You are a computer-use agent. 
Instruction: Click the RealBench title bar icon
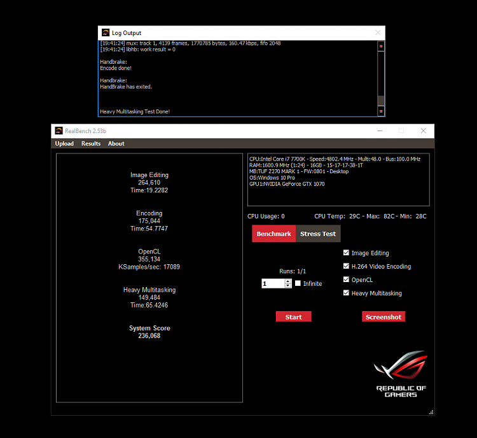pyautogui.click(x=59, y=131)
